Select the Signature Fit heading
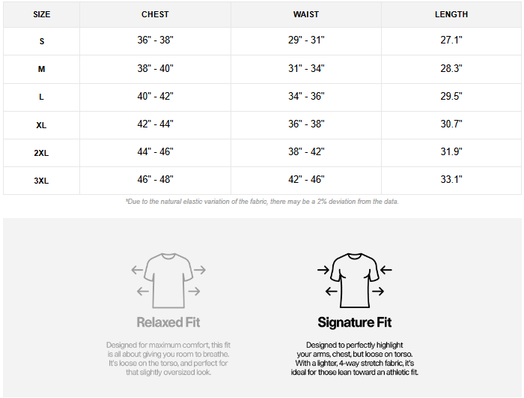Image resolution: width=524 pixels, height=398 pixels. [355, 322]
